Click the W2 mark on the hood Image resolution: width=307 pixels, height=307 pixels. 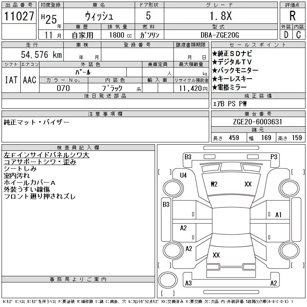click(214, 184)
